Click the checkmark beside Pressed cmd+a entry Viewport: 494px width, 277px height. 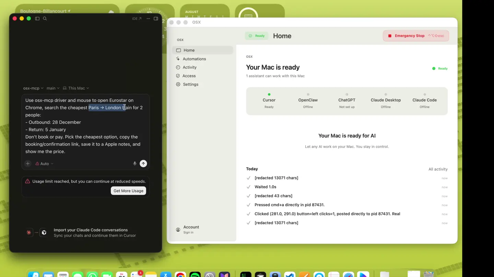coord(248,205)
